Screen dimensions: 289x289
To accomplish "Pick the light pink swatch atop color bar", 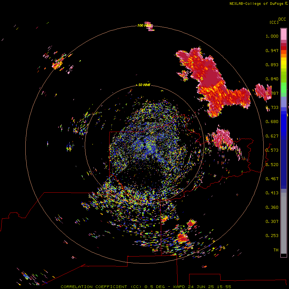I will pyautogui.click(x=284, y=34).
